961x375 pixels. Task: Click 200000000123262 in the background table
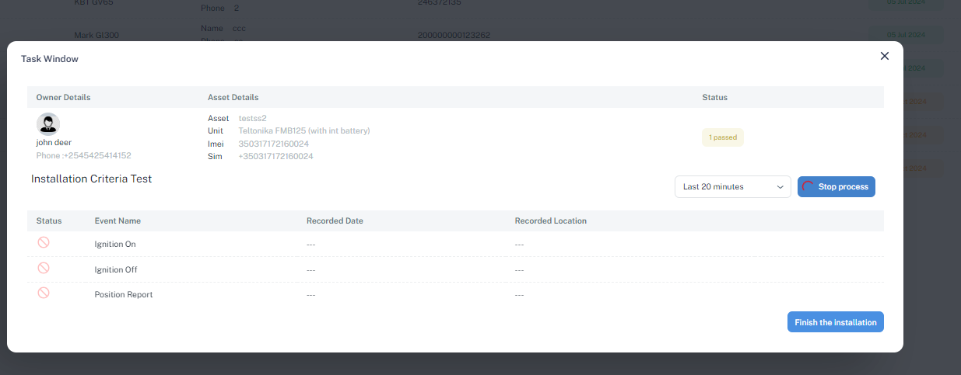point(454,36)
